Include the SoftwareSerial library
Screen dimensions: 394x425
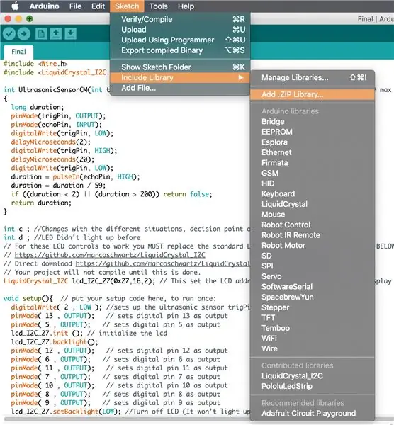point(313,286)
